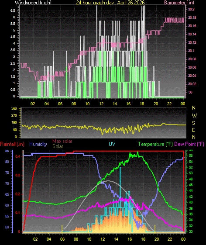Click the "24 hour graph day : April 26 2026" heading
Screen dimensions: 206x245
[110, 2]
